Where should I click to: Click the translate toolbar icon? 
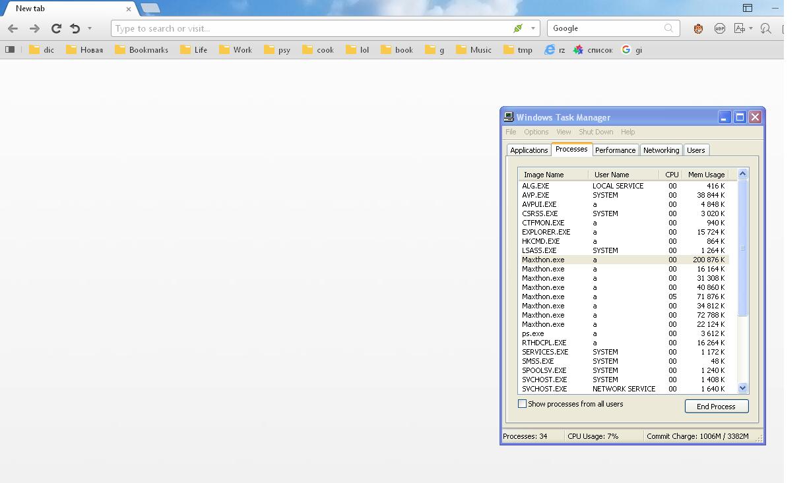[740, 28]
